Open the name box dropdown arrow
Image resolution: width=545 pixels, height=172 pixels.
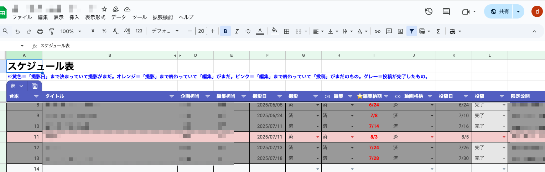22,46
